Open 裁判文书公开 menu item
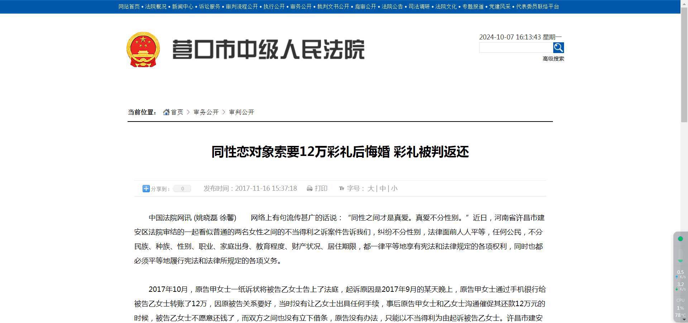The width and height of the screenshot is (688, 323). (333, 6)
